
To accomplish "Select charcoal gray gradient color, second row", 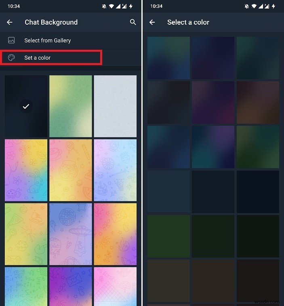I will (x=168, y=102).
